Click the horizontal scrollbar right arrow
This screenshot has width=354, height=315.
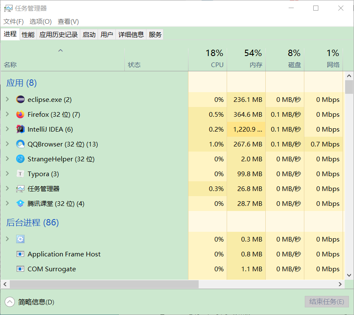pyautogui.click(x=340, y=284)
